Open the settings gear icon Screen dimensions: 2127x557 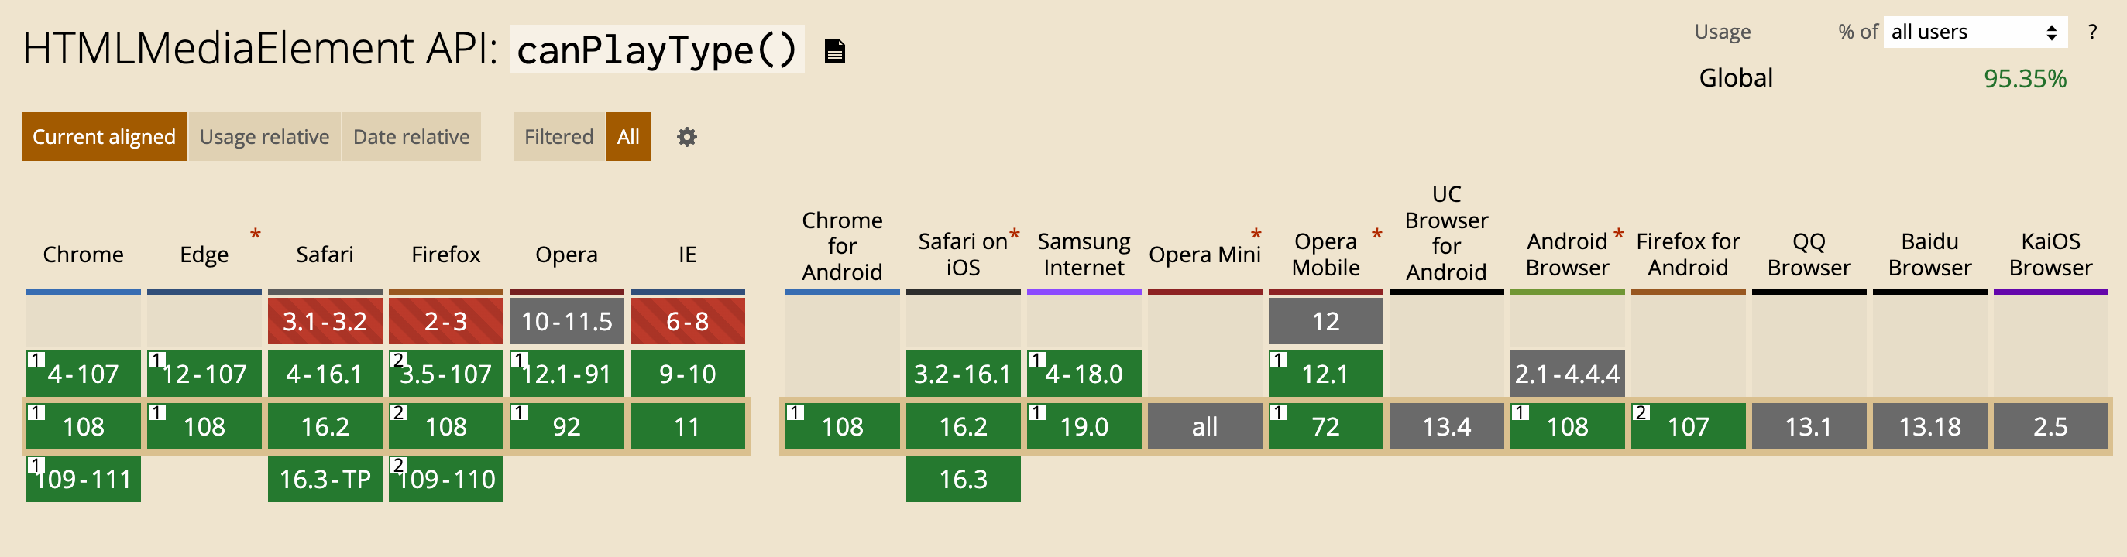click(686, 137)
